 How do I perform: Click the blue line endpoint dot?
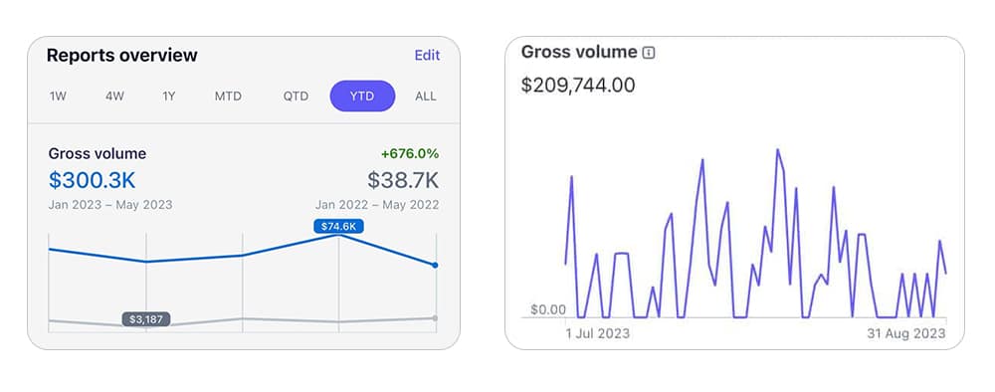coord(436,265)
